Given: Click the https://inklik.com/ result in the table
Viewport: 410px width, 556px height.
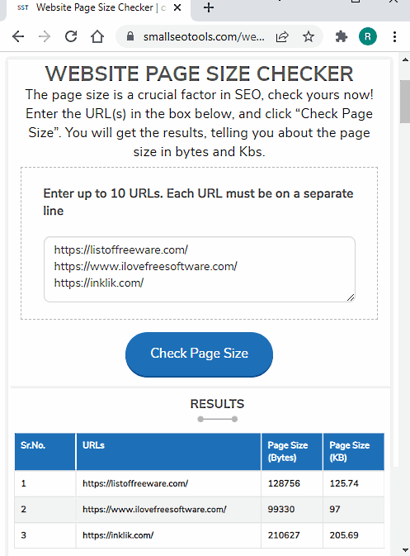Looking at the screenshot, I should coord(118,535).
